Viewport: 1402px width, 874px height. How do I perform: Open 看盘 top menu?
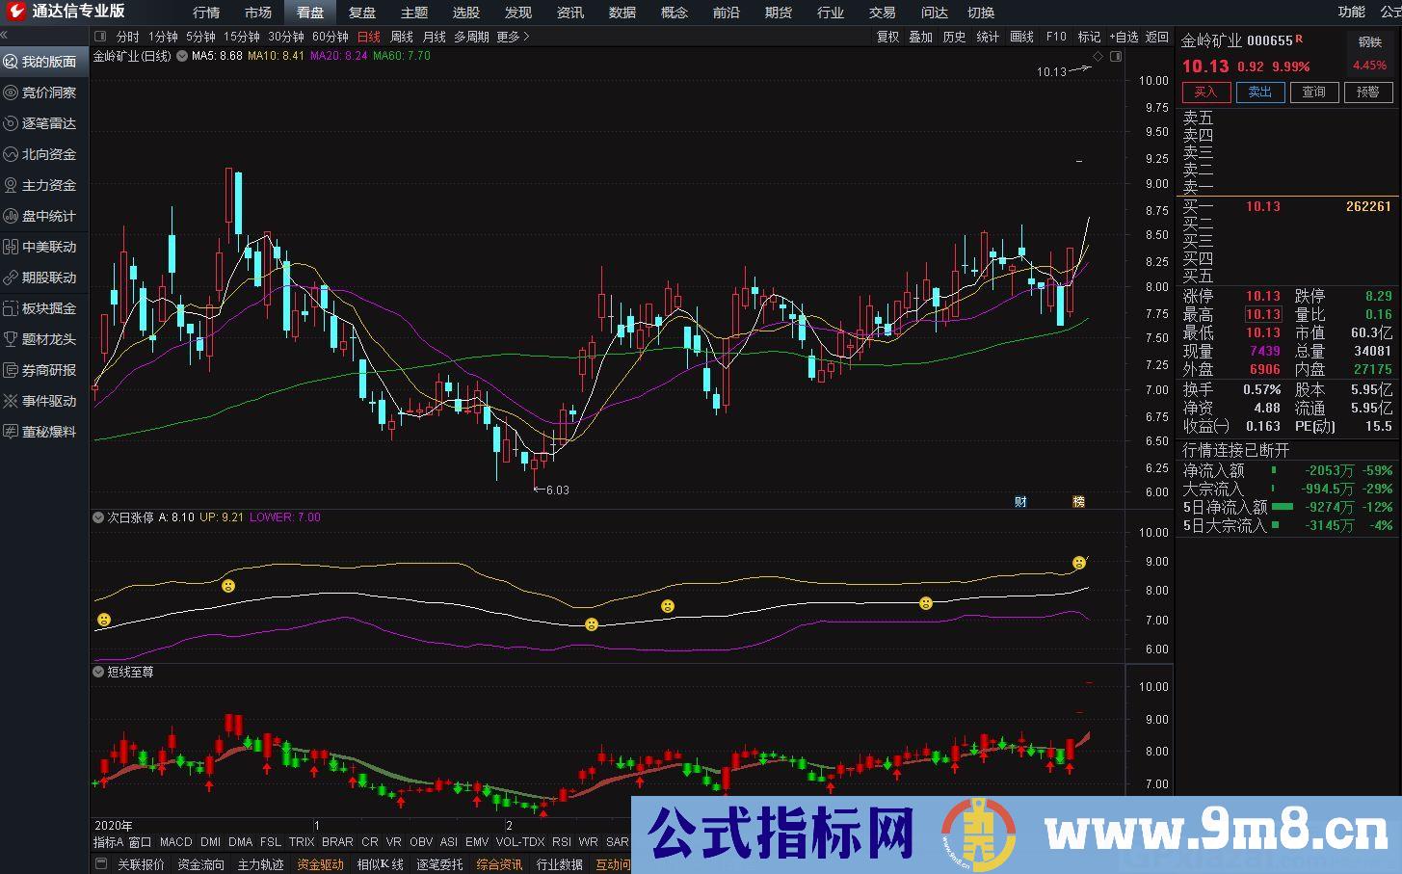click(x=310, y=13)
